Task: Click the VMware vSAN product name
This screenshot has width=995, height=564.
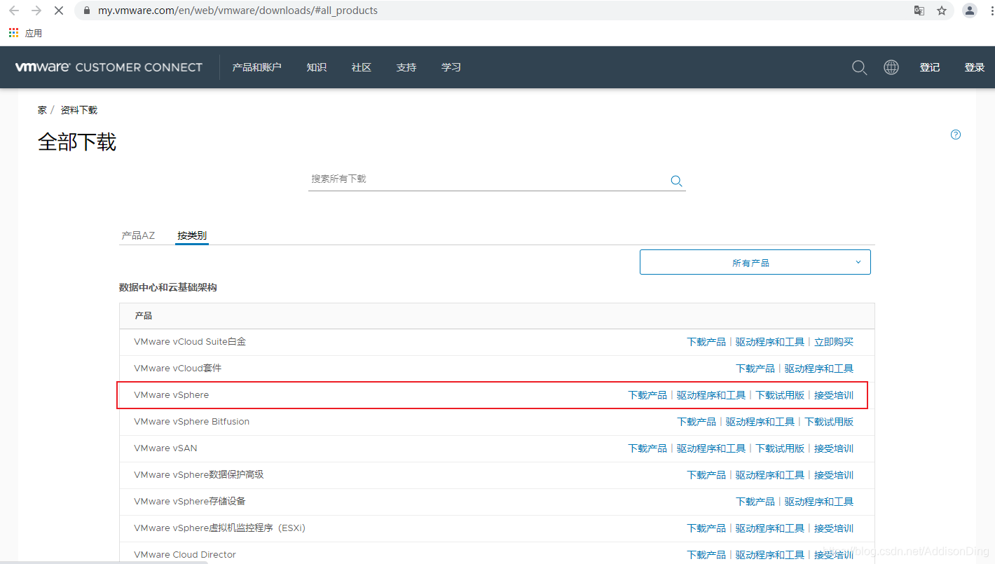Action: tap(165, 448)
